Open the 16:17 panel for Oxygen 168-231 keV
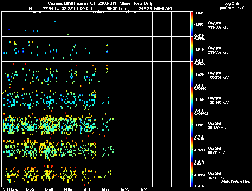Image resolution: width=252 pixels, height=191 pixels. [106, 74]
